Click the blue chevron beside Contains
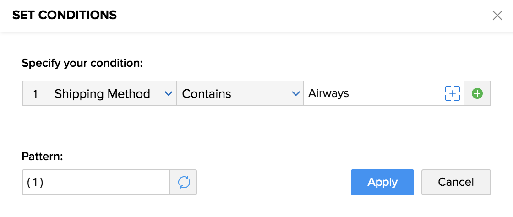The image size is (513, 217). [295, 94]
